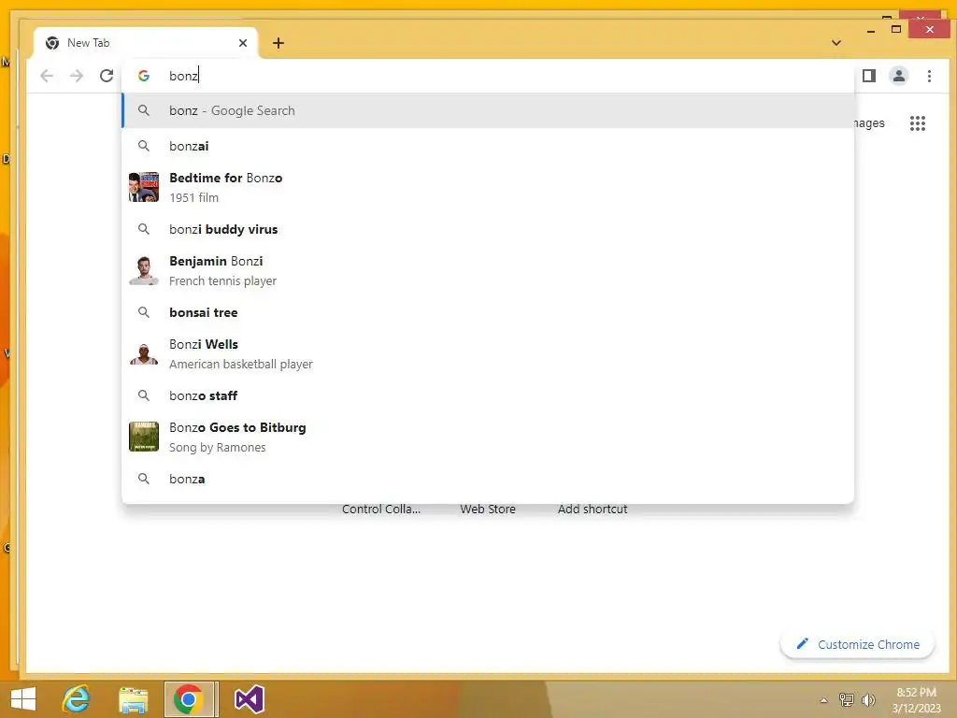Close the New Tab tab
The image size is (957, 718).
(243, 43)
